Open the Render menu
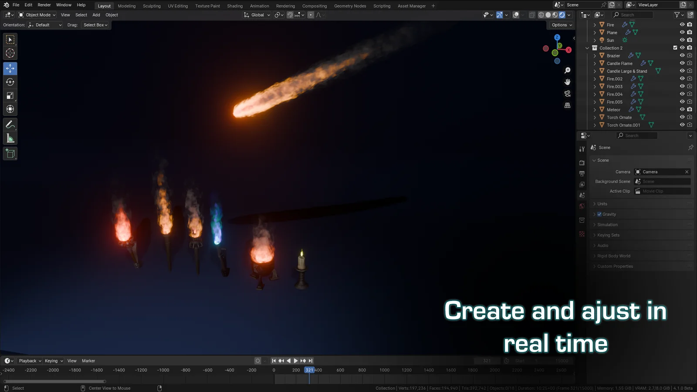The height and width of the screenshot is (392, 697). [44, 5]
